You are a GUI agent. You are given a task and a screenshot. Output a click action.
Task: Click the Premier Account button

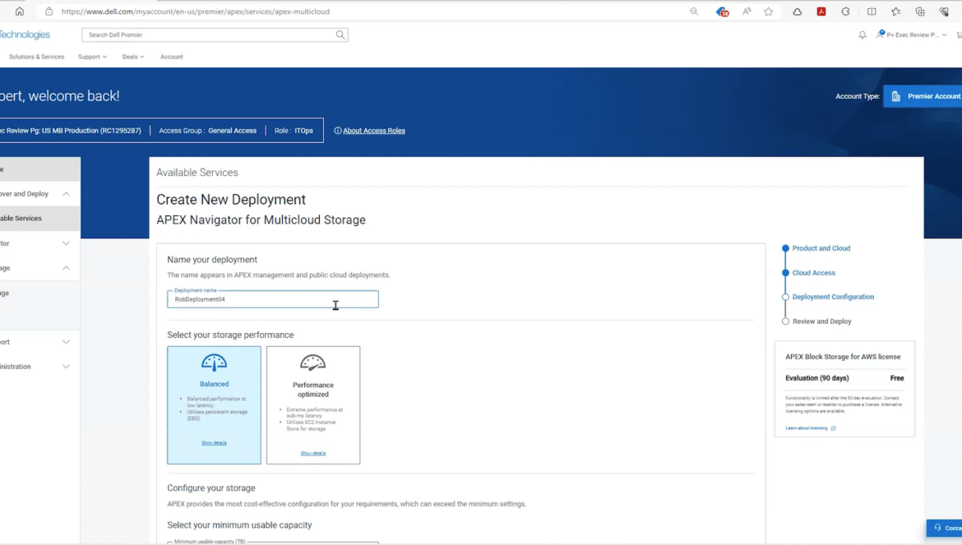(x=923, y=96)
